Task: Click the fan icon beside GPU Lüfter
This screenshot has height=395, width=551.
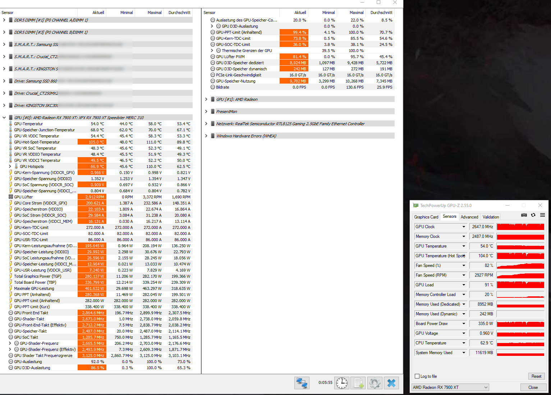Action: click(x=11, y=197)
